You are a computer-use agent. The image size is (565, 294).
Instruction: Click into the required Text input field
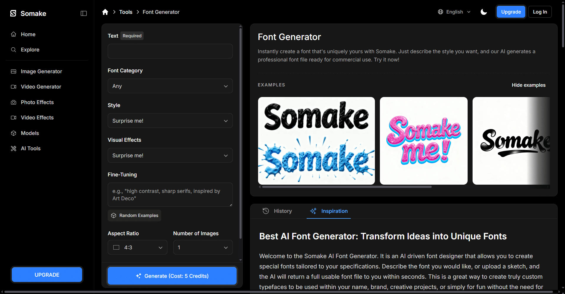click(170, 51)
